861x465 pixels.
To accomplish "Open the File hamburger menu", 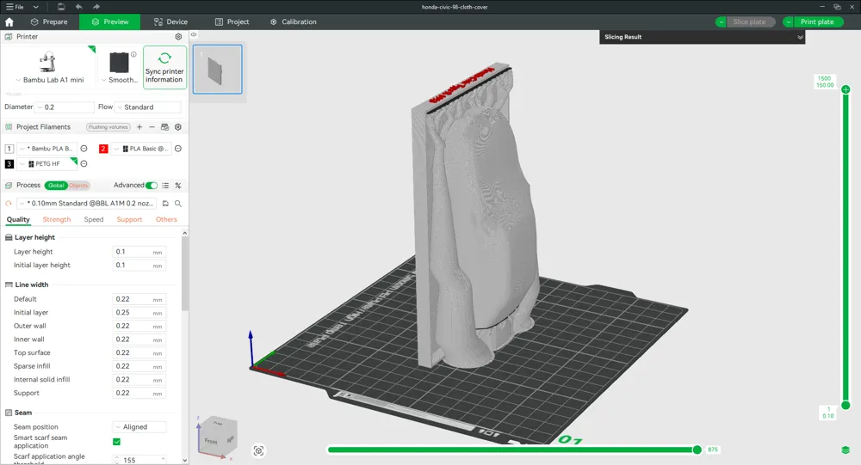I will click(15, 7).
